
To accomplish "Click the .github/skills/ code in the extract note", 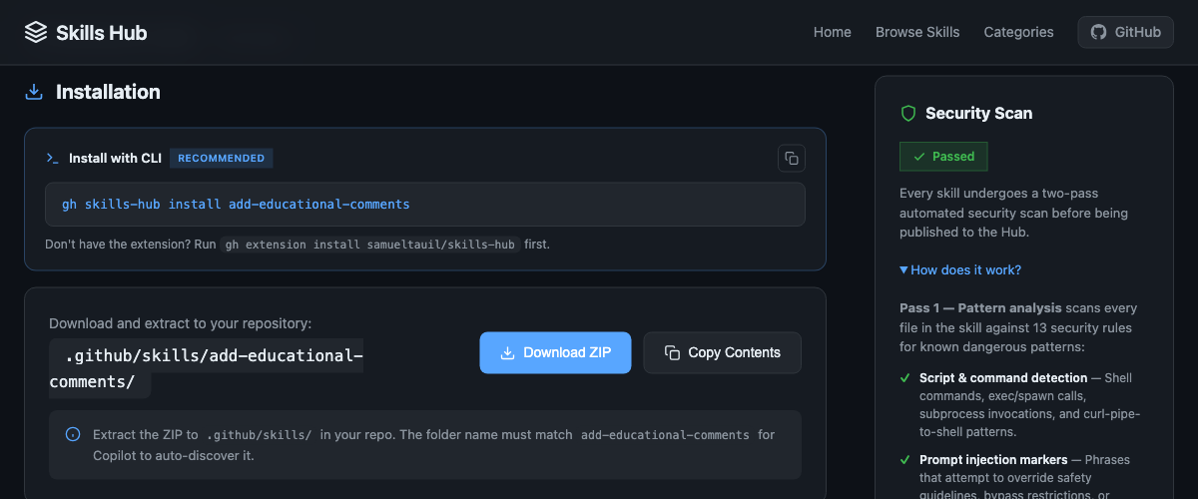I will [x=260, y=435].
